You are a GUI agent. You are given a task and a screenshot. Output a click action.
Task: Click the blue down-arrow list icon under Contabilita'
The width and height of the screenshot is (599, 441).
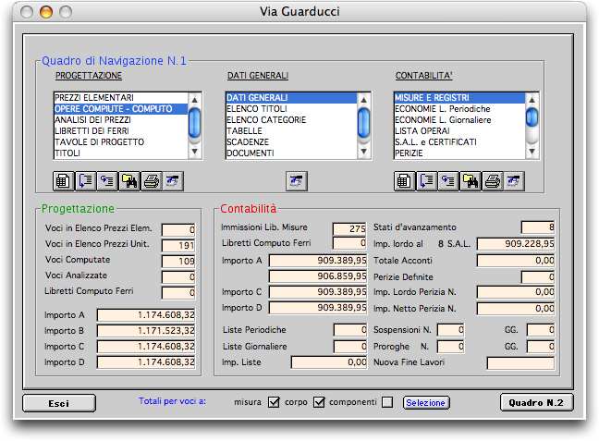point(426,181)
